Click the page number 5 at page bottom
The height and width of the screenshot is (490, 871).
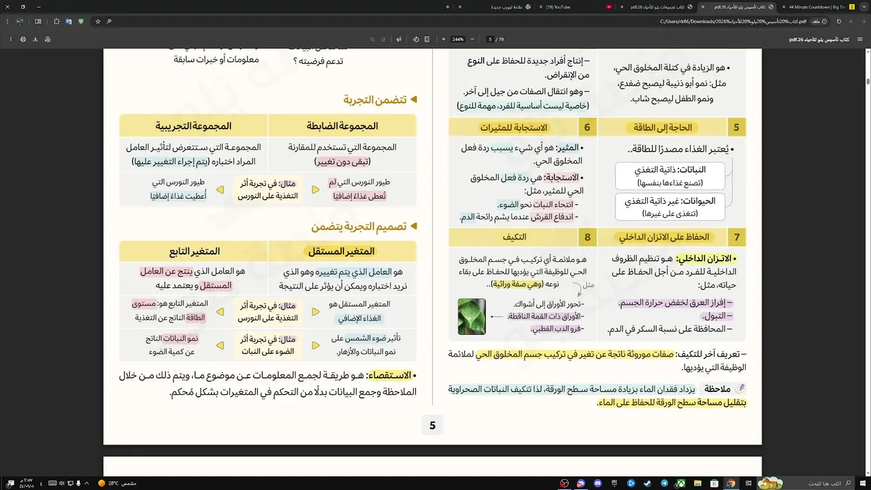pyautogui.click(x=432, y=425)
